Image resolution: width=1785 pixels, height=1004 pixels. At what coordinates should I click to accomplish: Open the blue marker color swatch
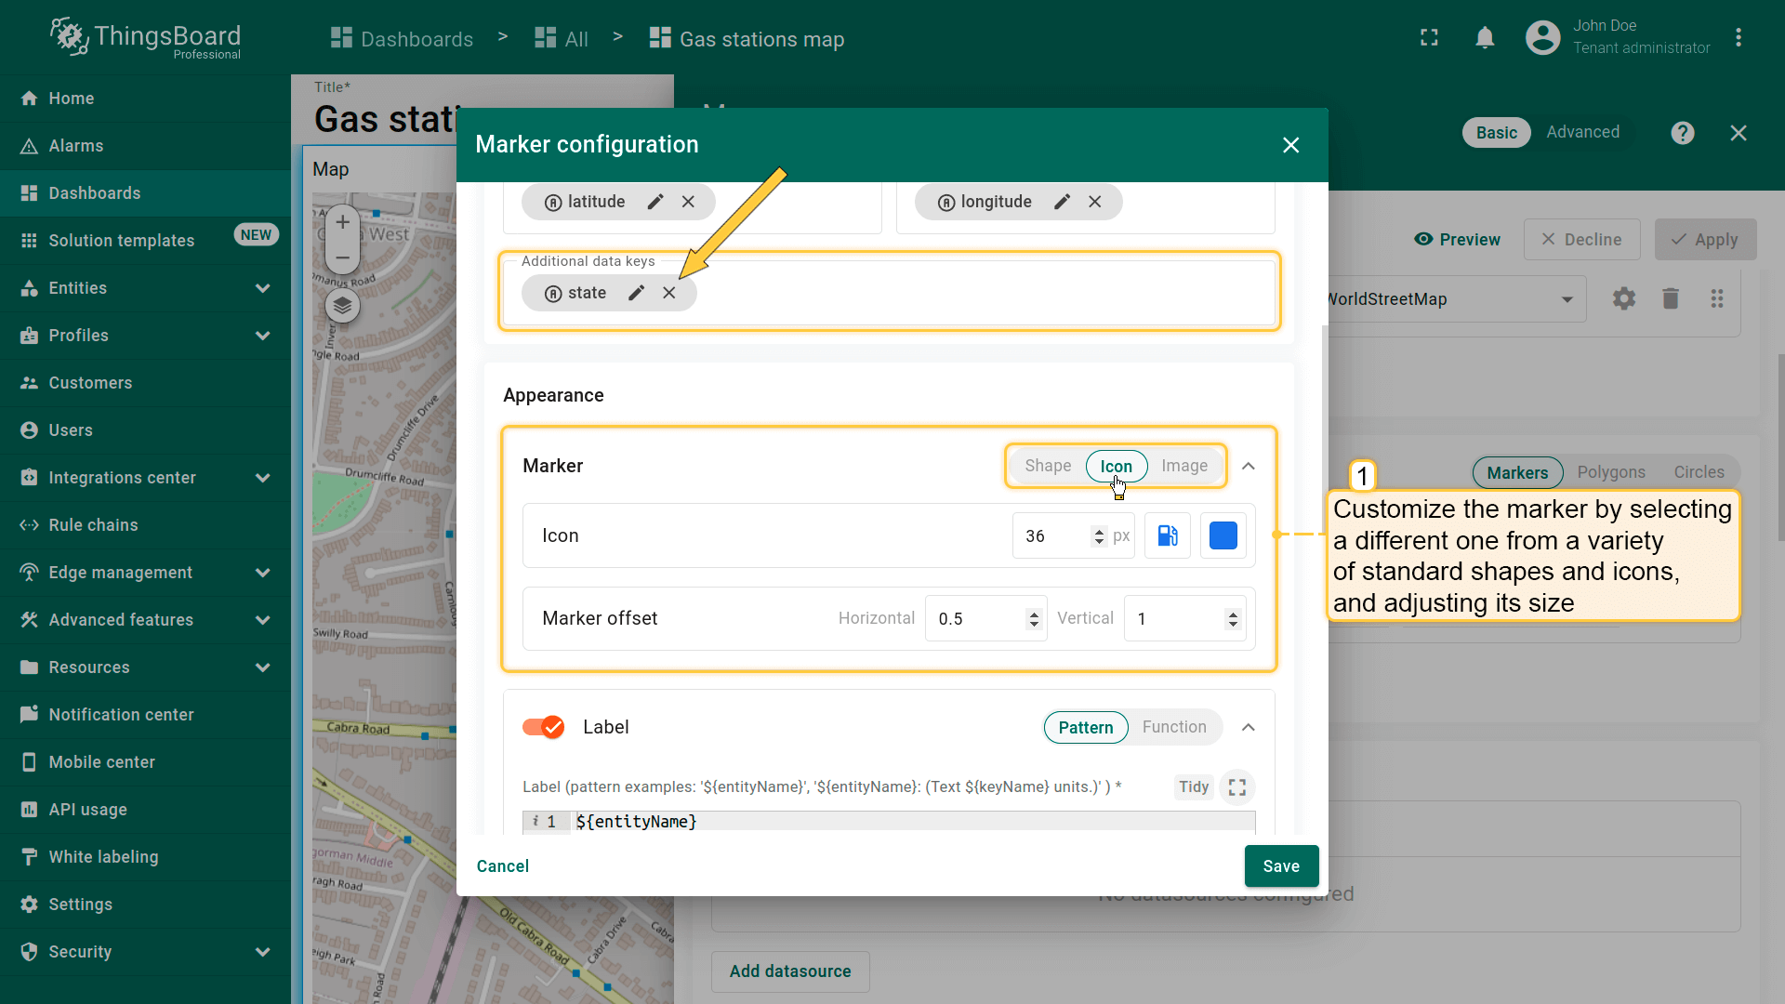[x=1223, y=535]
